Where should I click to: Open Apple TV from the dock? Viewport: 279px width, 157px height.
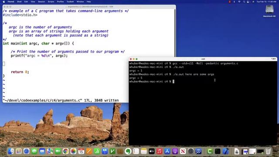point(151,151)
